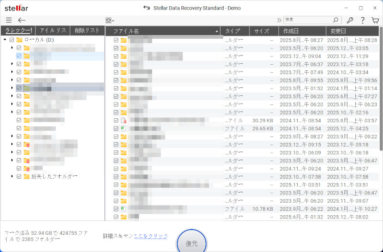Click the ファイル名 sort arrow indicator

tap(217, 31)
